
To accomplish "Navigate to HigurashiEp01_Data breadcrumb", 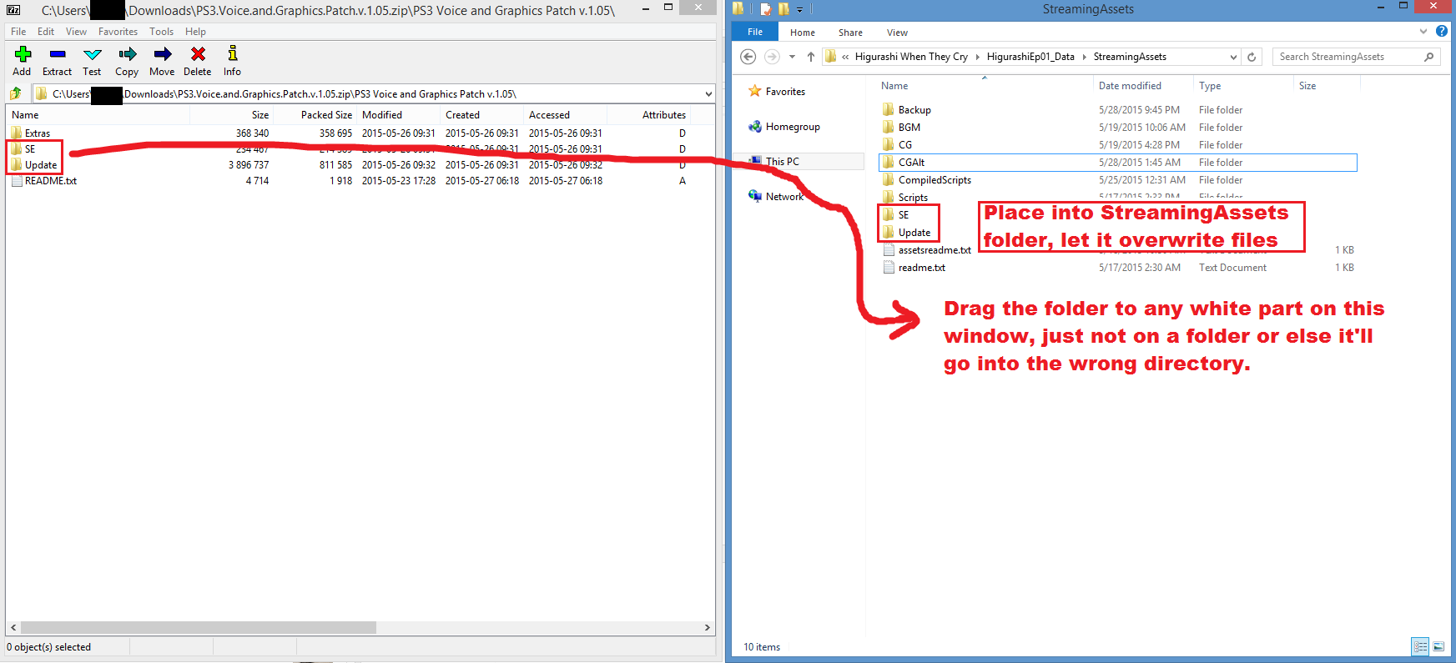I will pos(1030,57).
